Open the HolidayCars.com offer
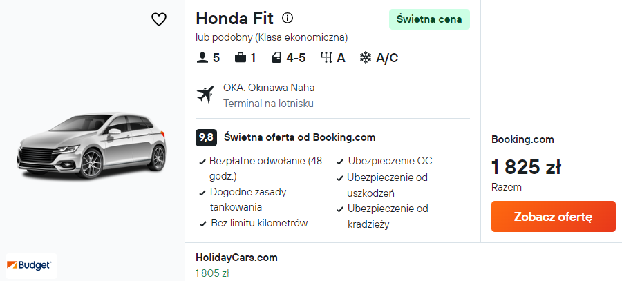This screenshot has width=622, height=281. pyautogui.click(x=237, y=258)
